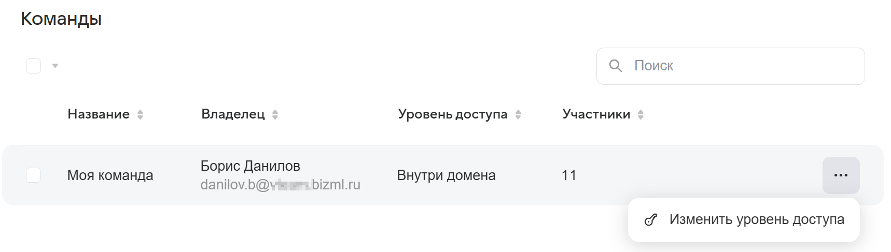Open the Моя команда team name
The height and width of the screenshot is (252, 891).
[x=110, y=175]
